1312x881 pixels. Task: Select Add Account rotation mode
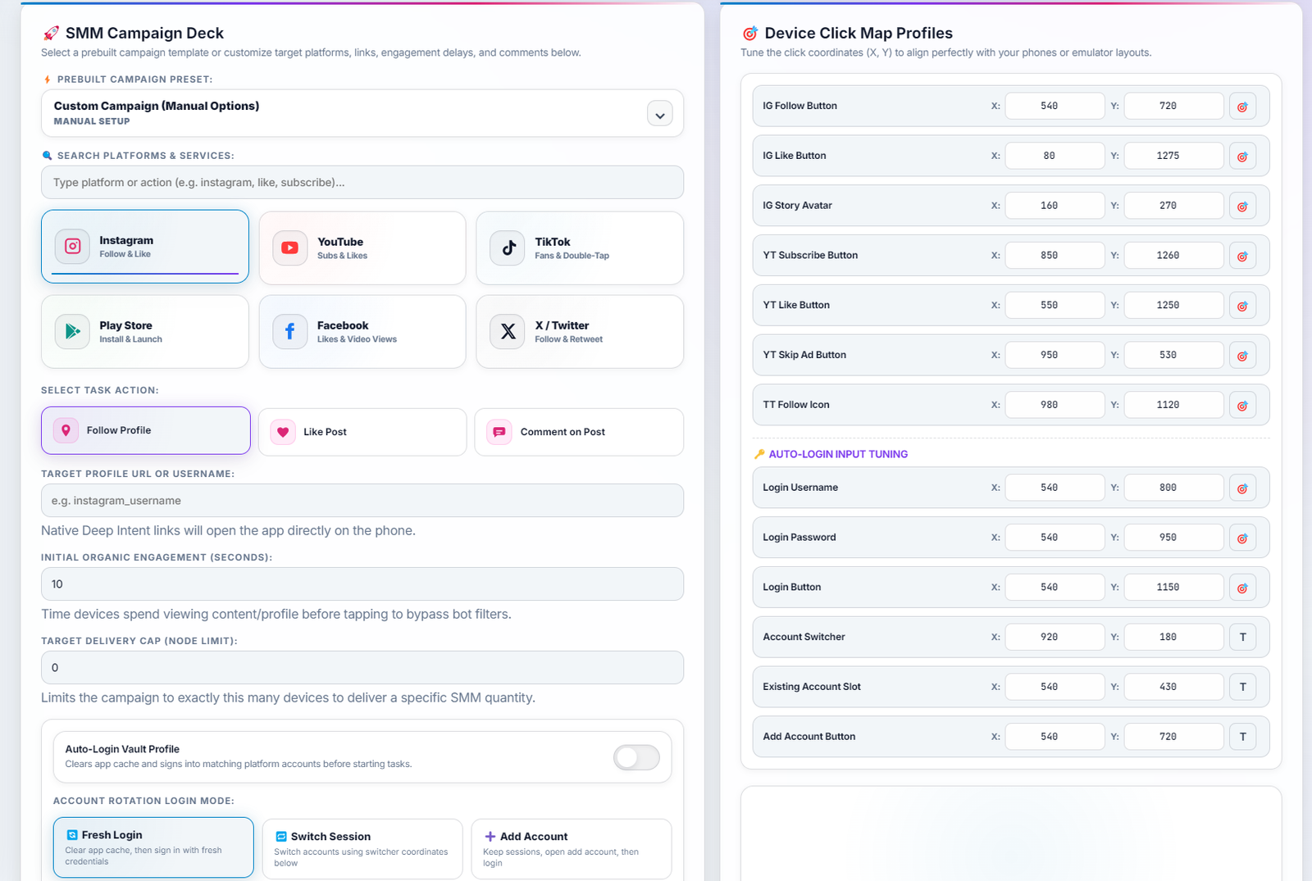[572, 849]
